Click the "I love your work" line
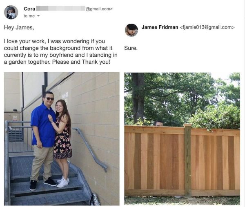The height and width of the screenshot is (207, 245). pos(25,41)
